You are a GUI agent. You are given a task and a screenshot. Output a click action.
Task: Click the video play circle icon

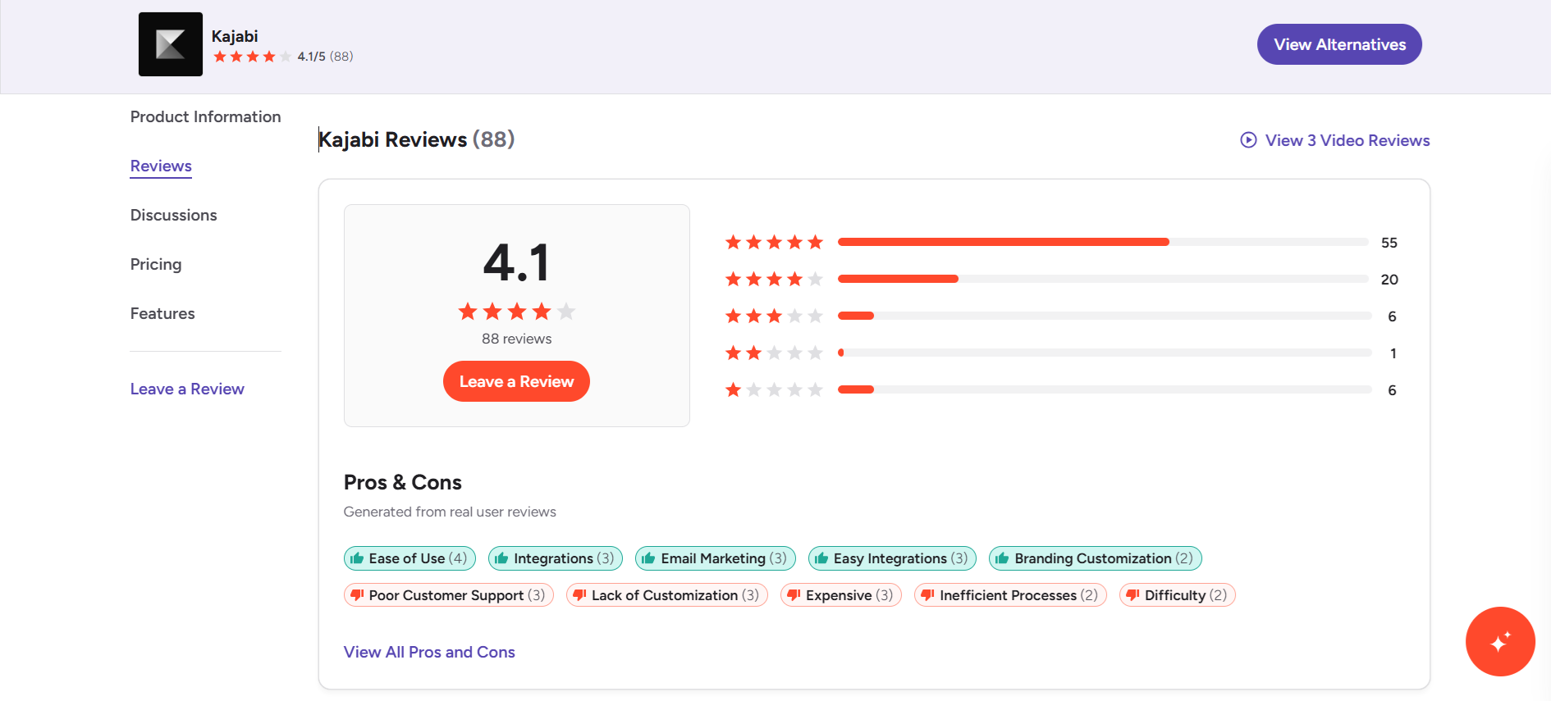pos(1248,140)
